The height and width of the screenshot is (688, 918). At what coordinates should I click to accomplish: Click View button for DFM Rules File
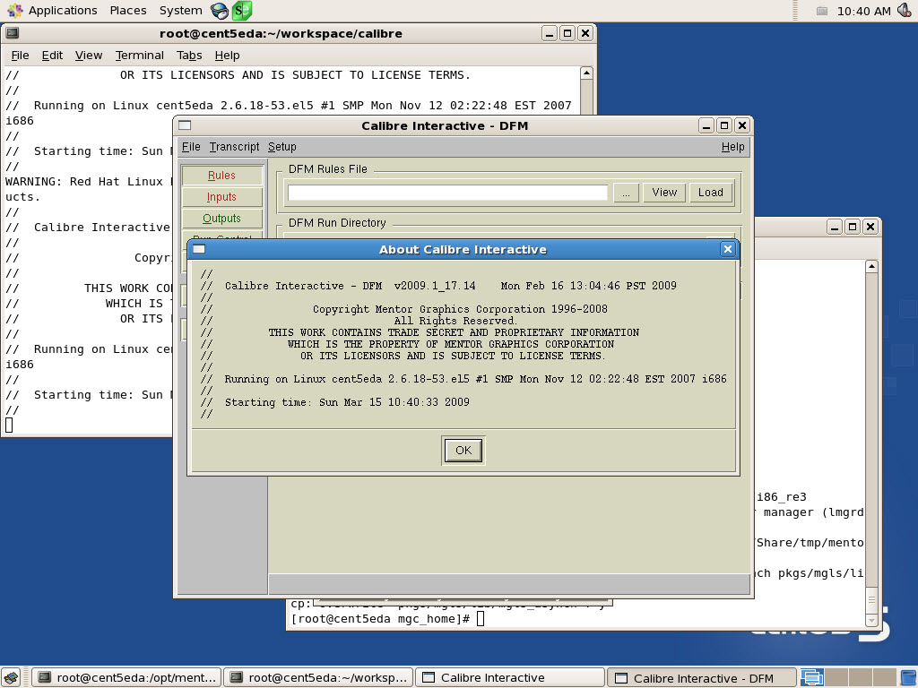click(664, 193)
